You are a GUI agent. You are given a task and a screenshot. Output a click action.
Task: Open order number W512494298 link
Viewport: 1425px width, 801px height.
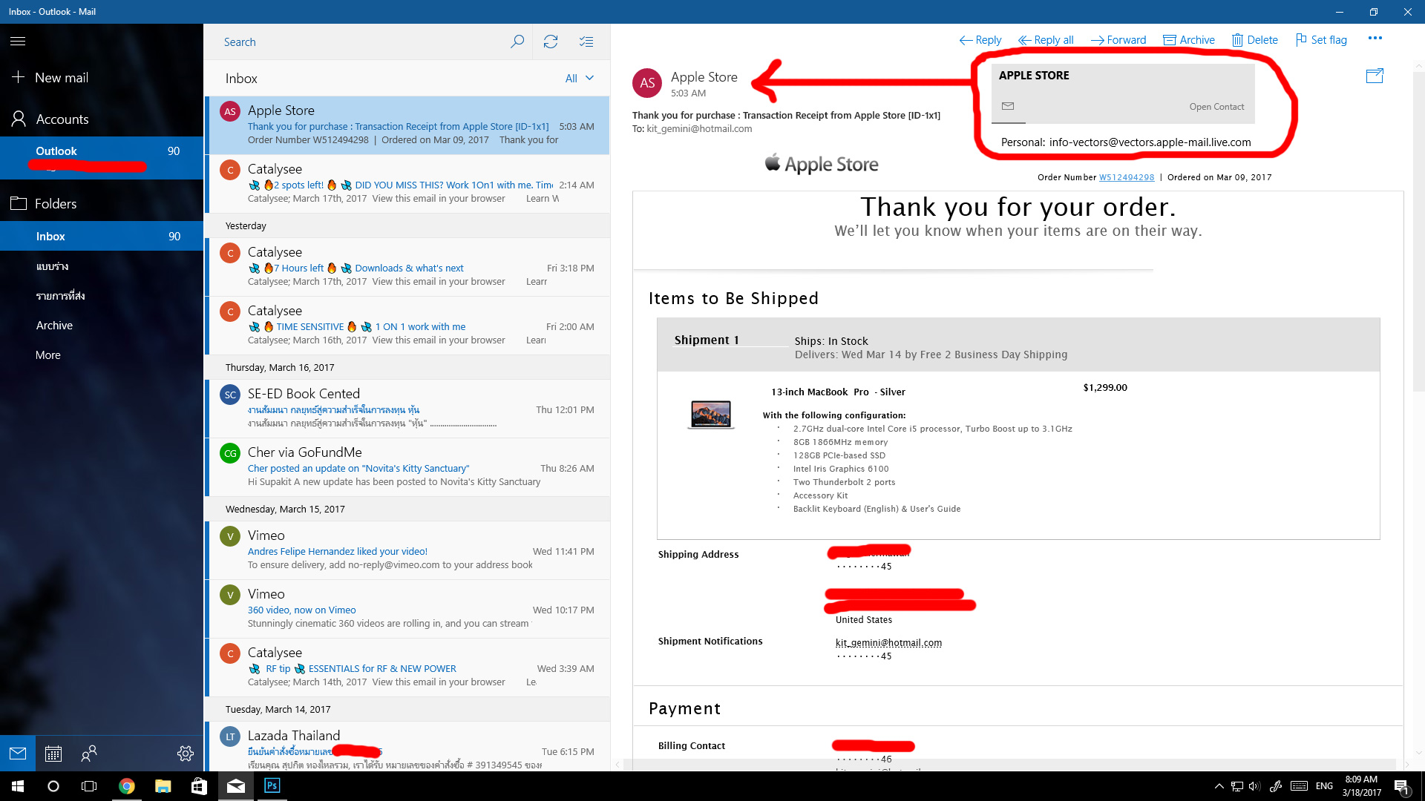point(1126,177)
